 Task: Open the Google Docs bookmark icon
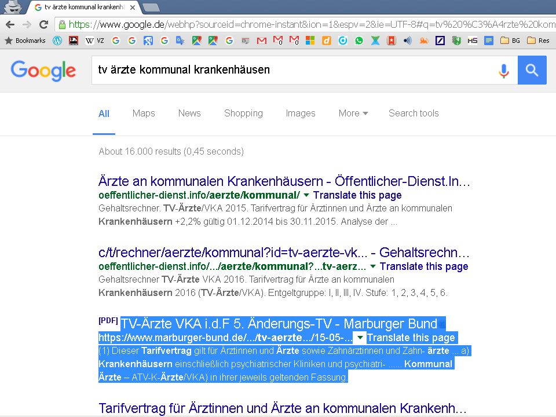pyautogui.click(x=489, y=41)
